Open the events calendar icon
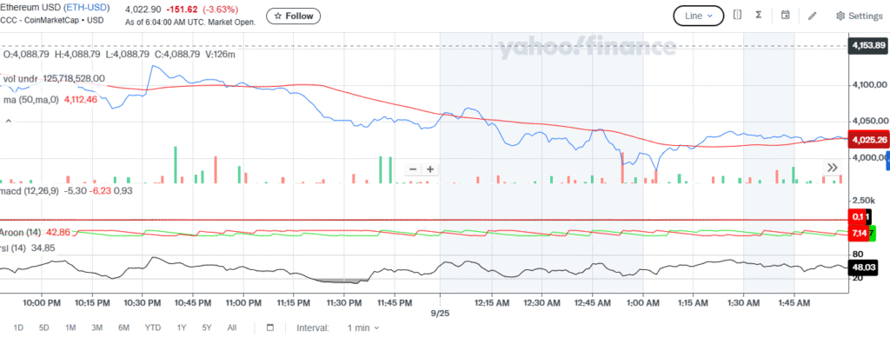 (786, 16)
